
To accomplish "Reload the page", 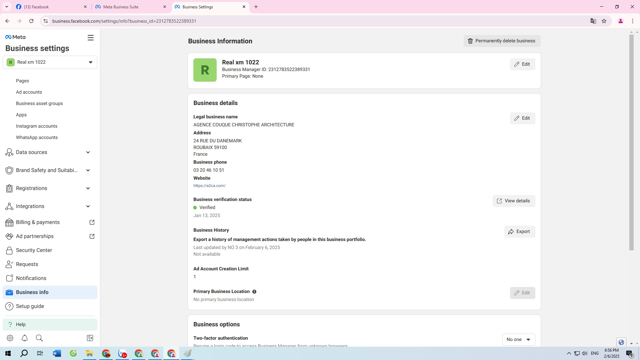I will pyautogui.click(x=31, y=21).
